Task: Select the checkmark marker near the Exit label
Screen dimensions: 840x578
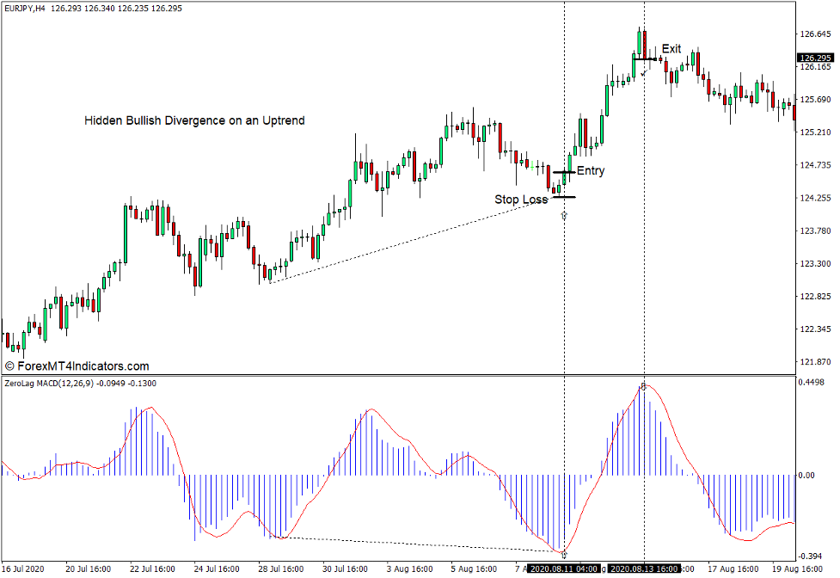Action: [x=644, y=73]
